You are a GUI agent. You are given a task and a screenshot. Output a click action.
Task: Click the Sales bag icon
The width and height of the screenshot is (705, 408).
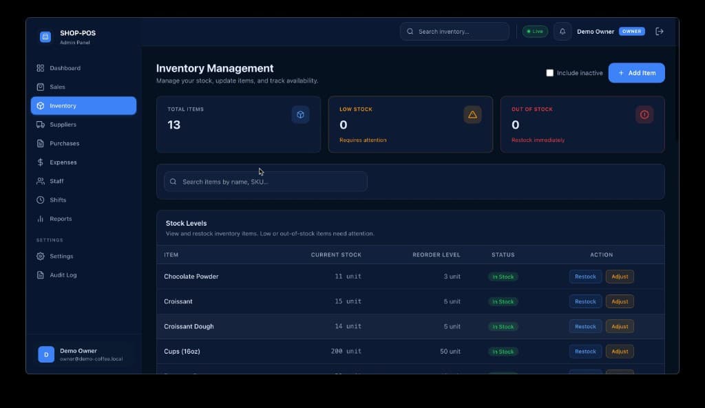(41, 87)
